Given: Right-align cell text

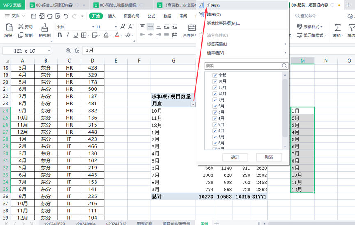Looking at the screenshot, I should (x=159, y=35).
